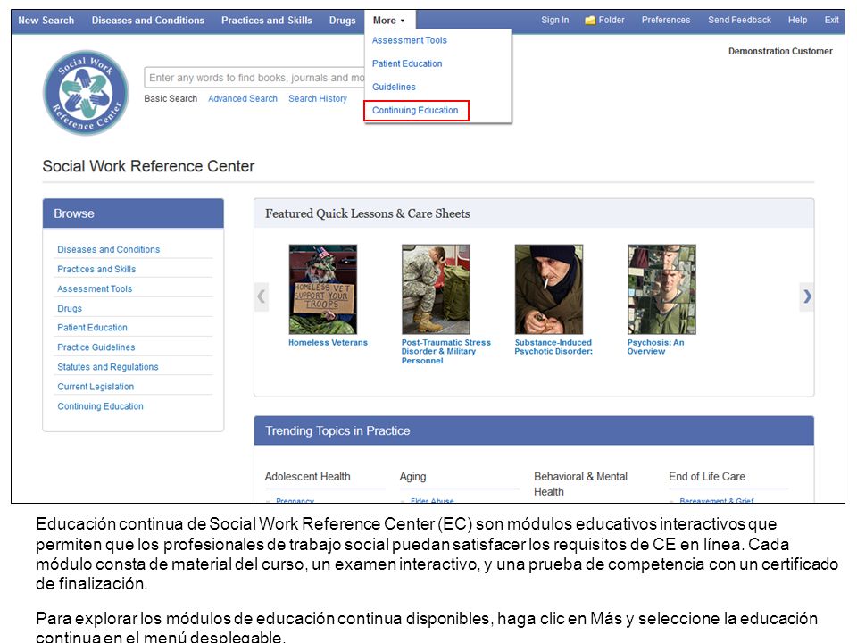Click Exit in top bar
Viewport: 857px width, 643px height.
click(x=831, y=21)
